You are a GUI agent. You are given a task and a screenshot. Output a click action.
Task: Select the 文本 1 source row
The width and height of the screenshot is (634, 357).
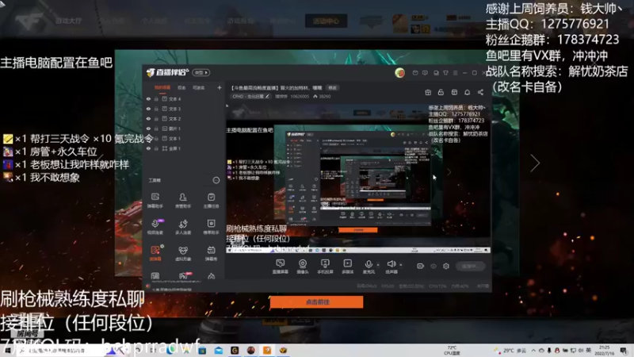[184, 138]
